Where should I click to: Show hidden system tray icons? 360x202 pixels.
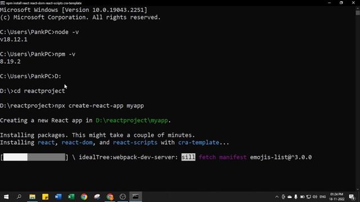pos(277,197)
